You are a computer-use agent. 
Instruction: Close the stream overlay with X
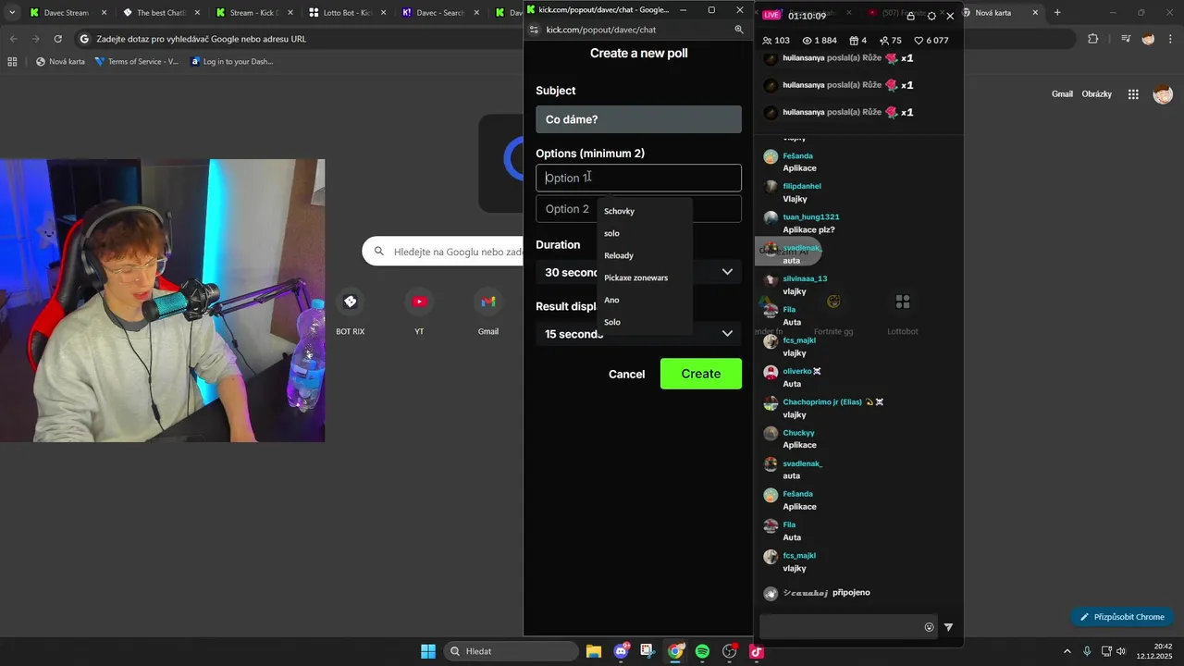950,16
